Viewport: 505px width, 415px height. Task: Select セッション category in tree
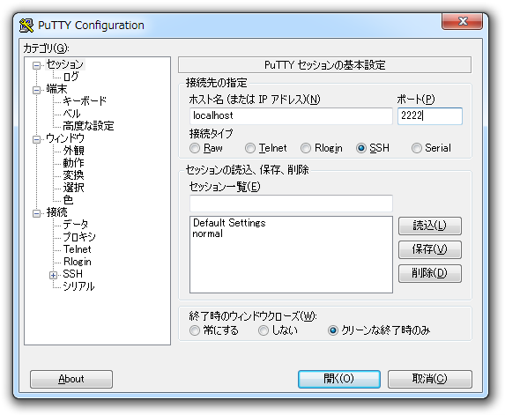pyautogui.click(x=65, y=64)
